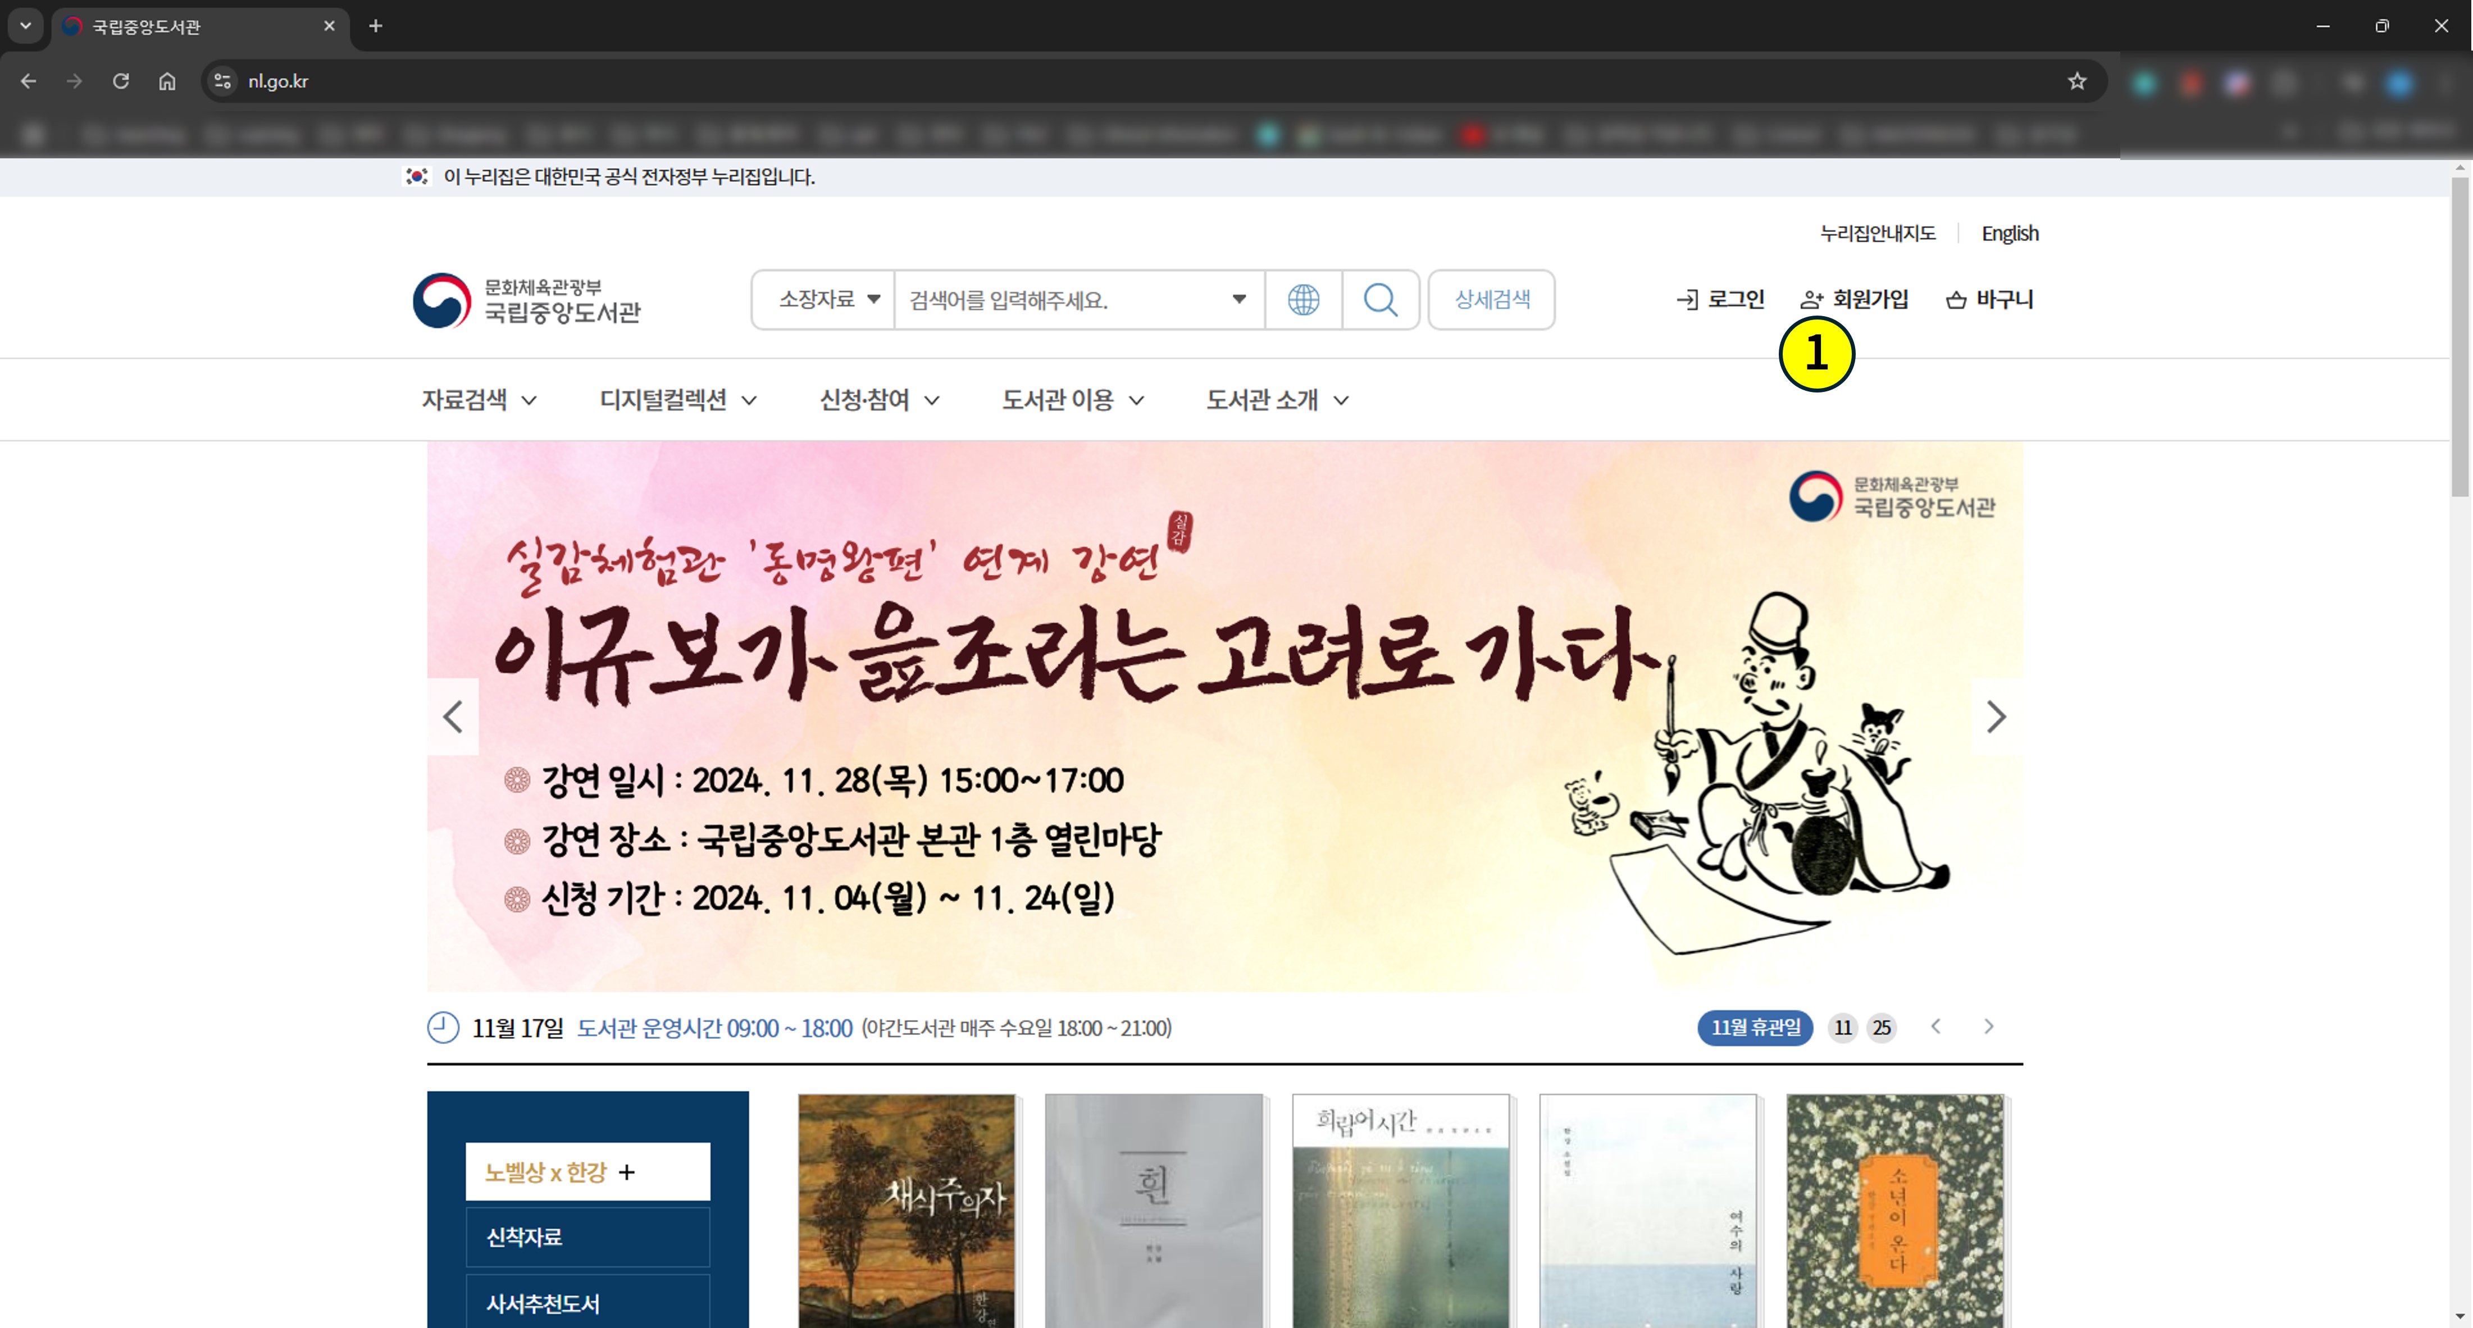Viewport: 2473px width, 1328px height.
Task: Open the 상세검색 advanced search
Action: (x=1491, y=300)
